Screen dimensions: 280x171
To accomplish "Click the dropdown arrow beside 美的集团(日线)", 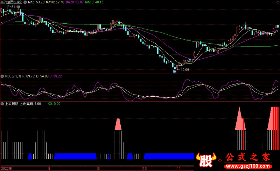I will click(24, 2).
